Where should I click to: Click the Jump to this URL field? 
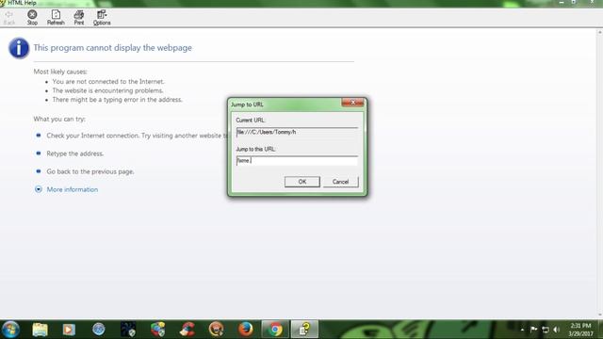[297, 160]
